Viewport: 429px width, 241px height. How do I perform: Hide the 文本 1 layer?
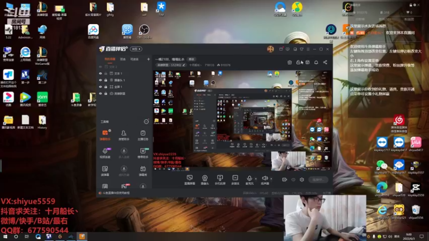pos(100,73)
